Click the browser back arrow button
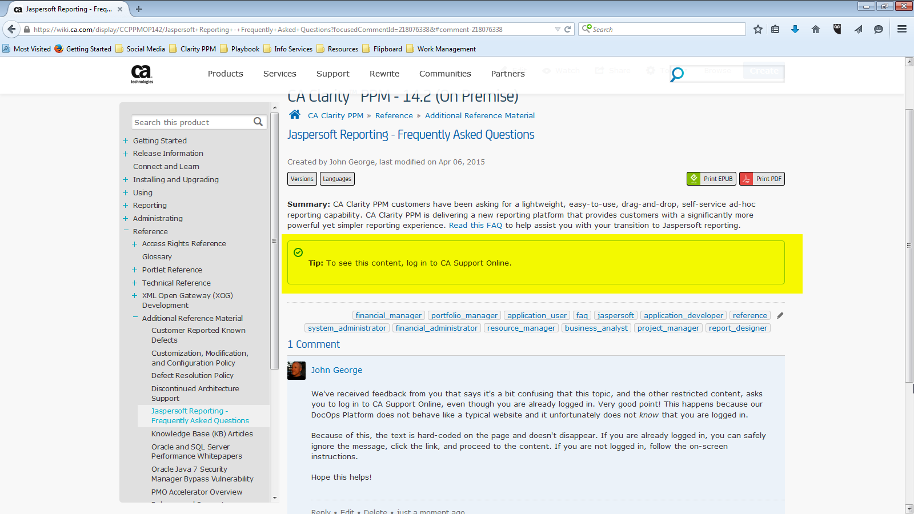This screenshot has height=514, width=914. [11, 29]
